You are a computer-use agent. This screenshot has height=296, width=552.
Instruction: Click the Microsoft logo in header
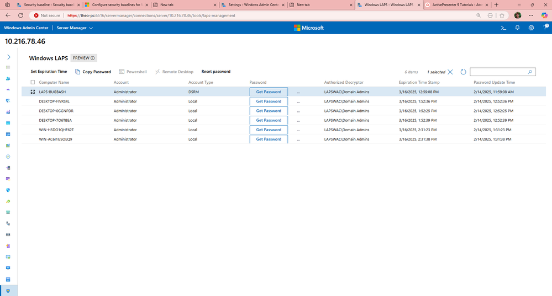pyautogui.click(x=309, y=28)
